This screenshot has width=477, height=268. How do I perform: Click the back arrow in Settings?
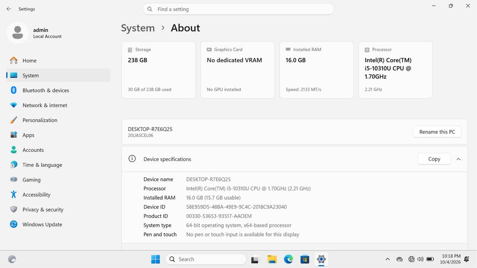coord(9,9)
